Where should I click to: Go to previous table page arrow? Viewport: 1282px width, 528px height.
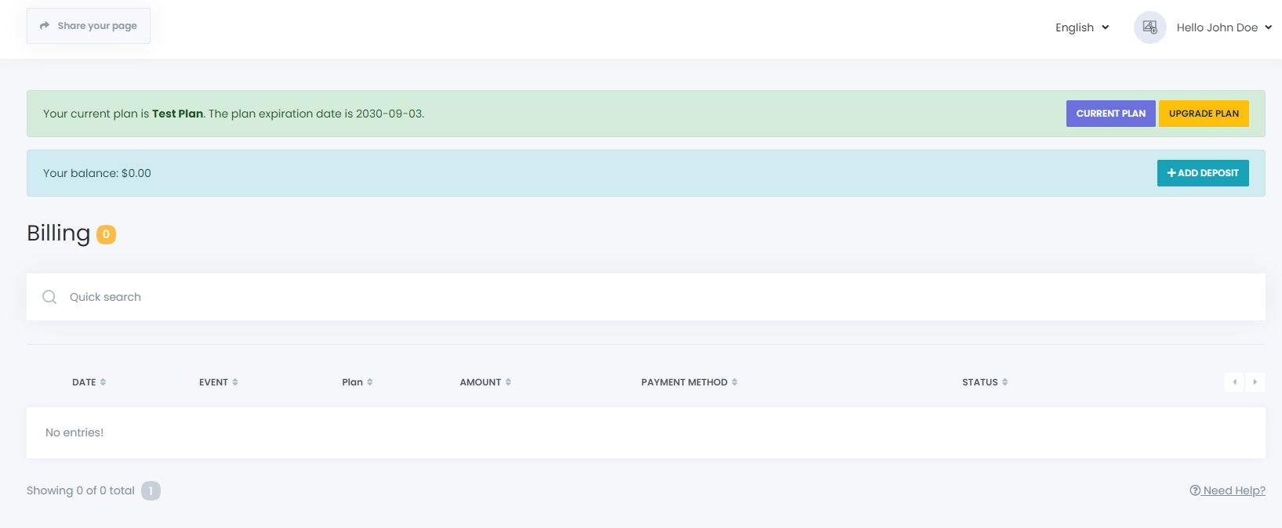click(x=1234, y=382)
